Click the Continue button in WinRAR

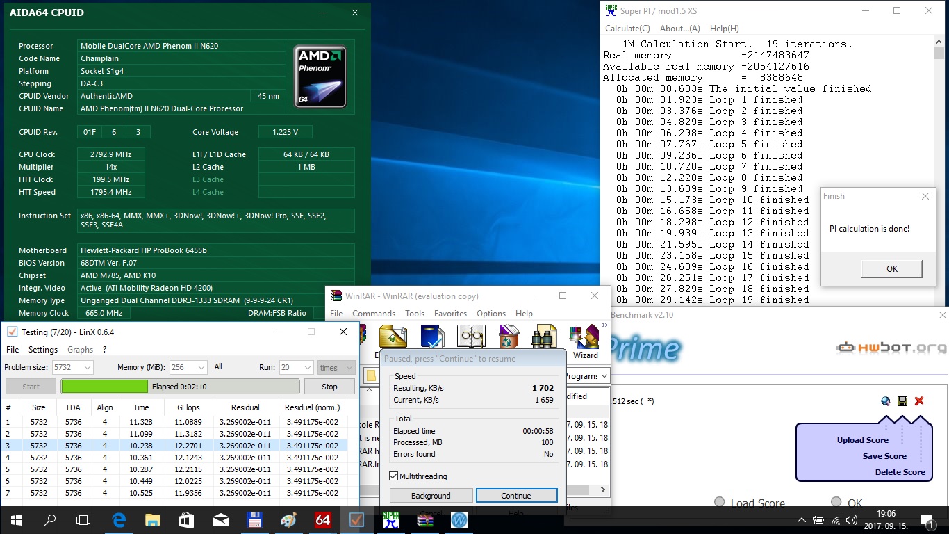pyautogui.click(x=515, y=496)
